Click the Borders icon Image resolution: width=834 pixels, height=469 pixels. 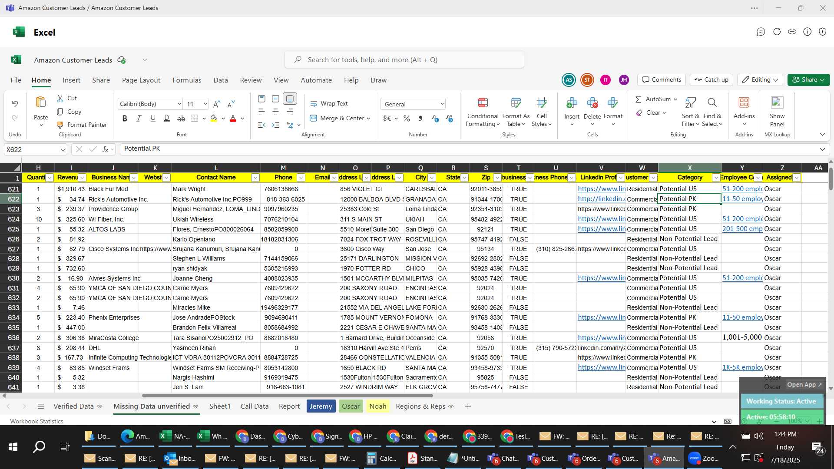(195, 118)
